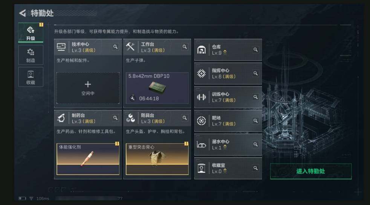Add production in idle 空闲中 slot
Screen dimensions: 370x205
pyautogui.click(x=88, y=88)
